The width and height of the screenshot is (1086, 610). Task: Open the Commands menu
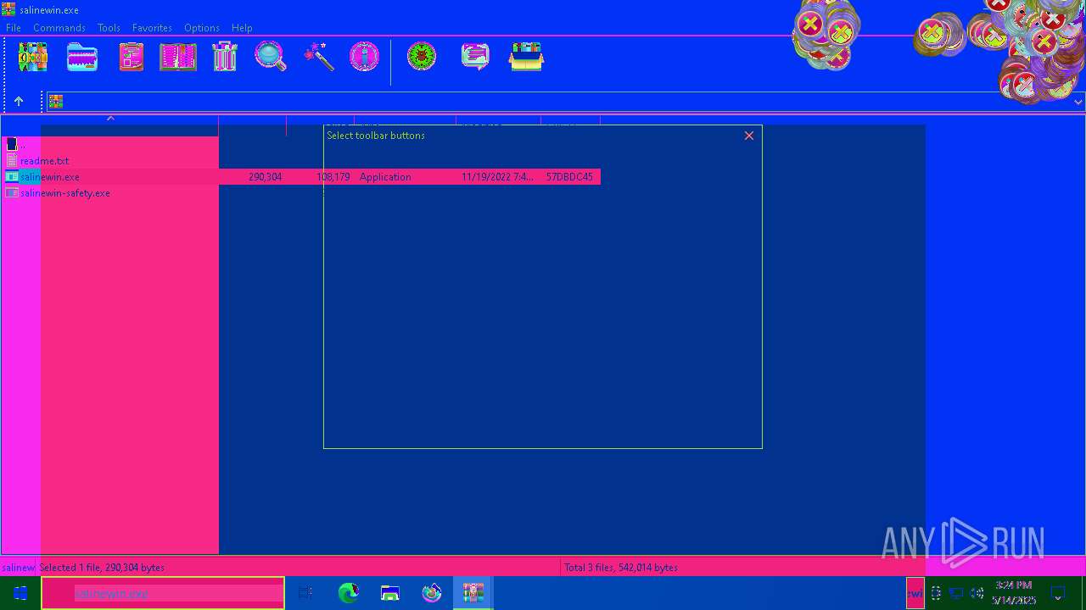tap(59, 28)
